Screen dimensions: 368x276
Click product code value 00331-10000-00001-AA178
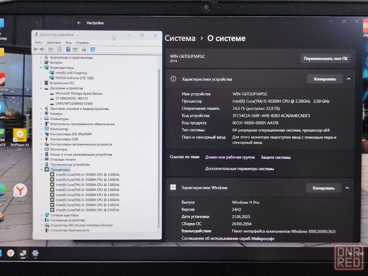tap(255, 123)
